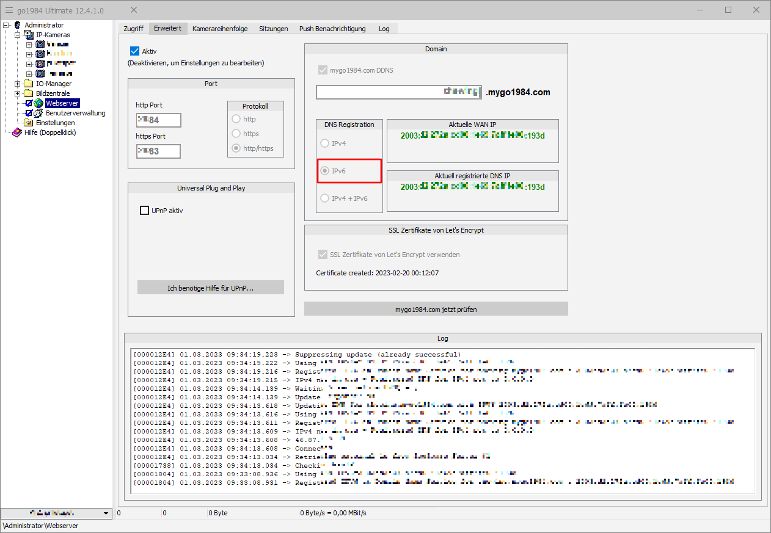Click the Einstellungen settings folder icon
This screenshot has width=771, height=533.
point(29,123)
